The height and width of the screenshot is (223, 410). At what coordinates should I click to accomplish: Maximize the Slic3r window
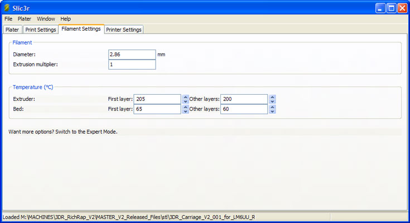coord(391,8)
